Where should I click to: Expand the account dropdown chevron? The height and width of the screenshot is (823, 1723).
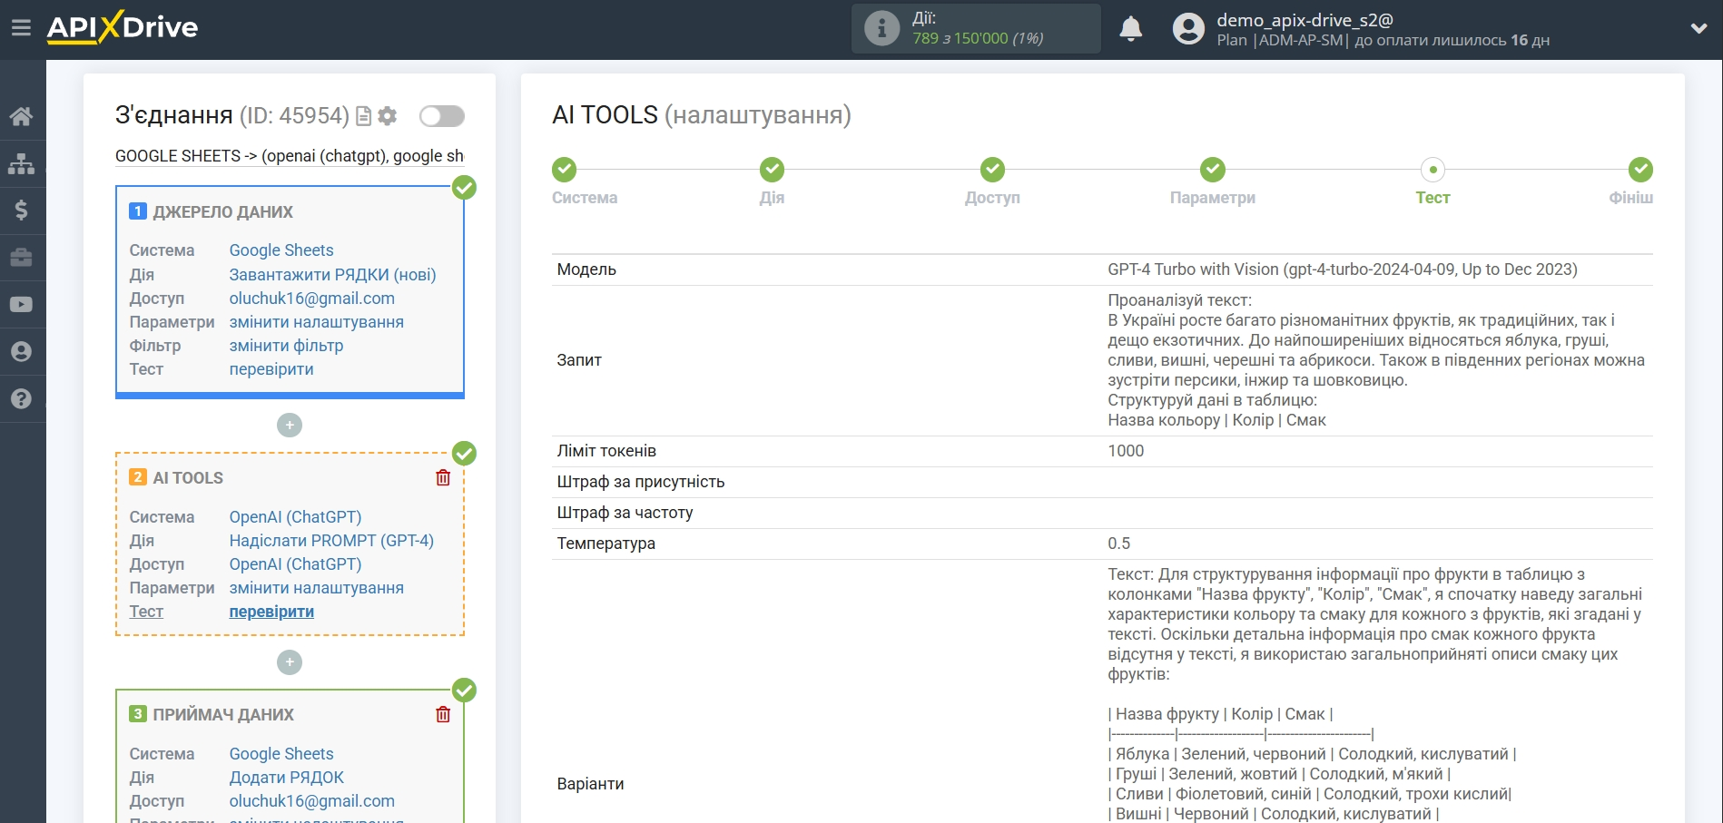click(1698, 29)
